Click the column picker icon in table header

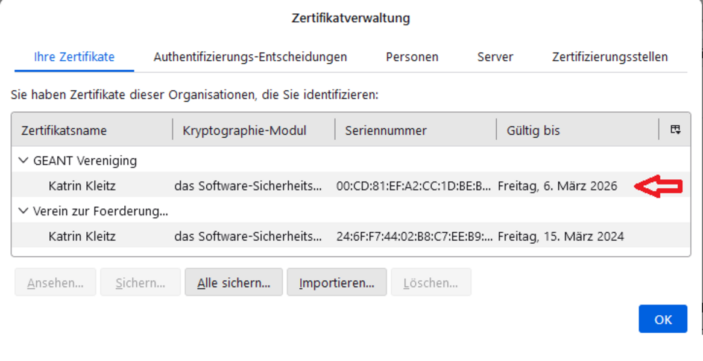(x=675, y=130)
